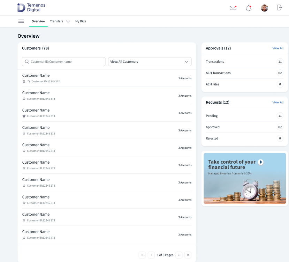Open Pending requests row
This screenshot has width=289, height=262.
tap(244, 116)
